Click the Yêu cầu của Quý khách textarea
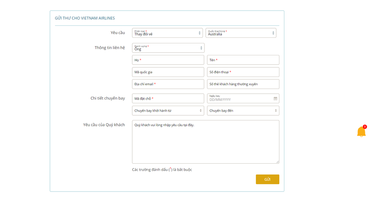Screen dimensions: 370x197 coord(205,142)
